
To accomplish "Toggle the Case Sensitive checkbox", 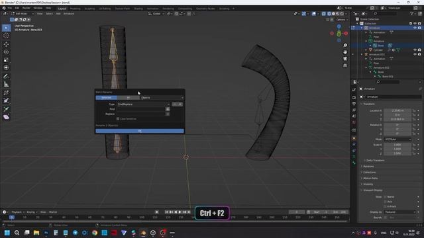I will pyautogui.click(x=118, y=119).
